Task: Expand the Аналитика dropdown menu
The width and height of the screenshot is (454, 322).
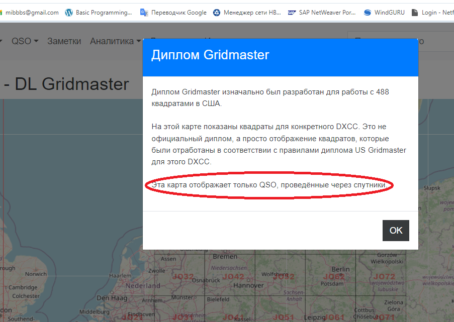Action: coord(115,41)
